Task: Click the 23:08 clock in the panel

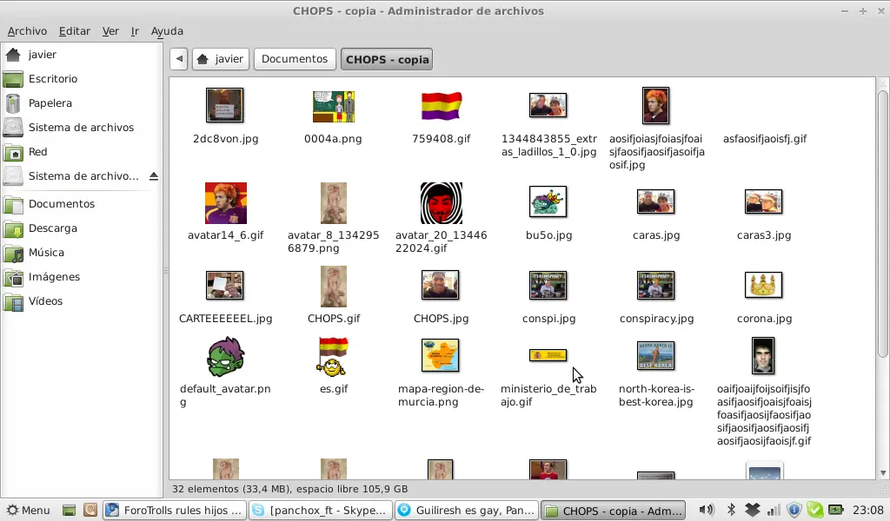Action: coord(867,511)
